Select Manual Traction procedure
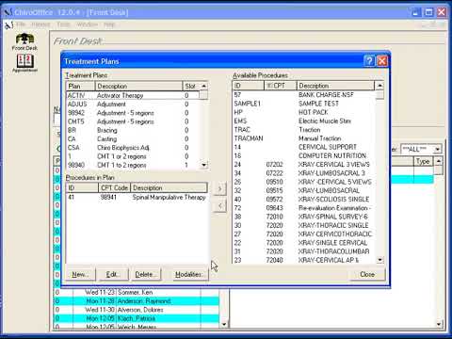The width and height of the screenshot is (452, 339). click(304, 138)
